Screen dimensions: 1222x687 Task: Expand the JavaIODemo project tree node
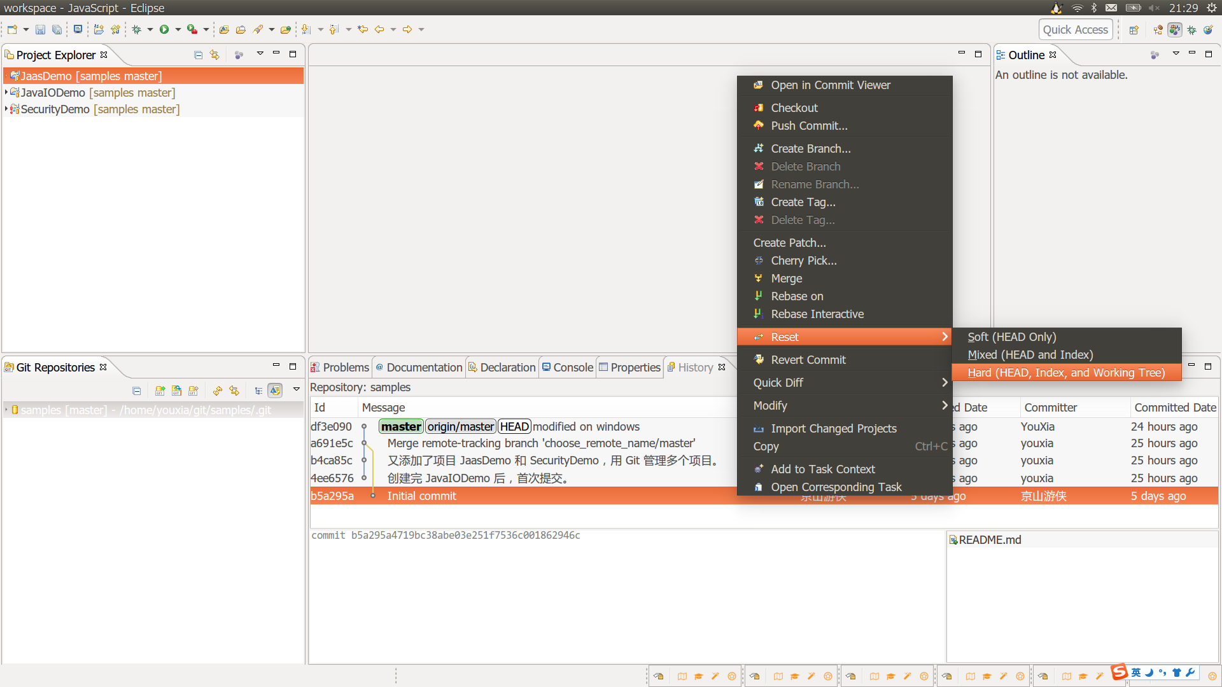pyautogui.click(x=6, y=92)
